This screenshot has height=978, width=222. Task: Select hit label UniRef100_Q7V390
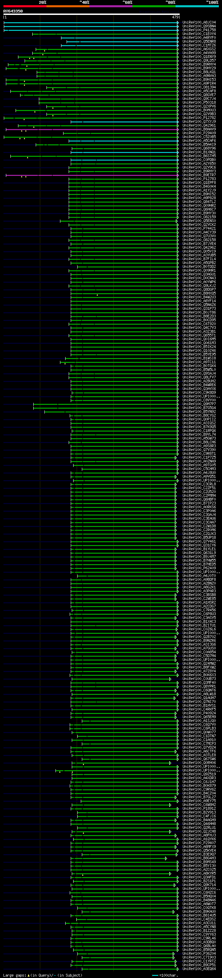(199, 450)
